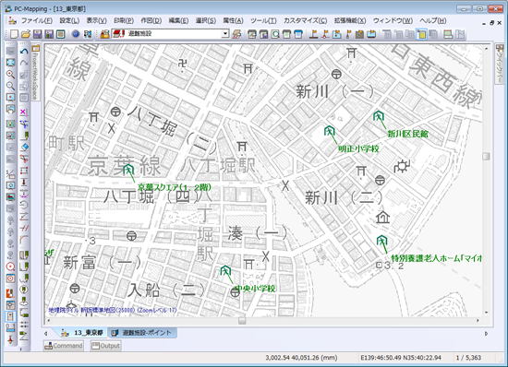Viewport: 508px width, 367px height.
Task: Click the tab strip right scroll arrow
Action: [x=486, y=334]
